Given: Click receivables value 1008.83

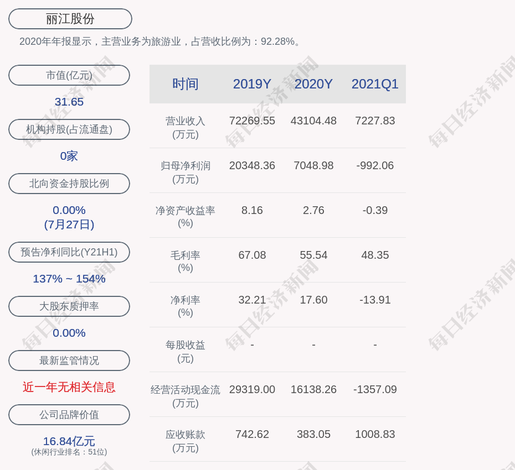Looking at the screenshot, I should pyautogui.click(x=375, y=434).
